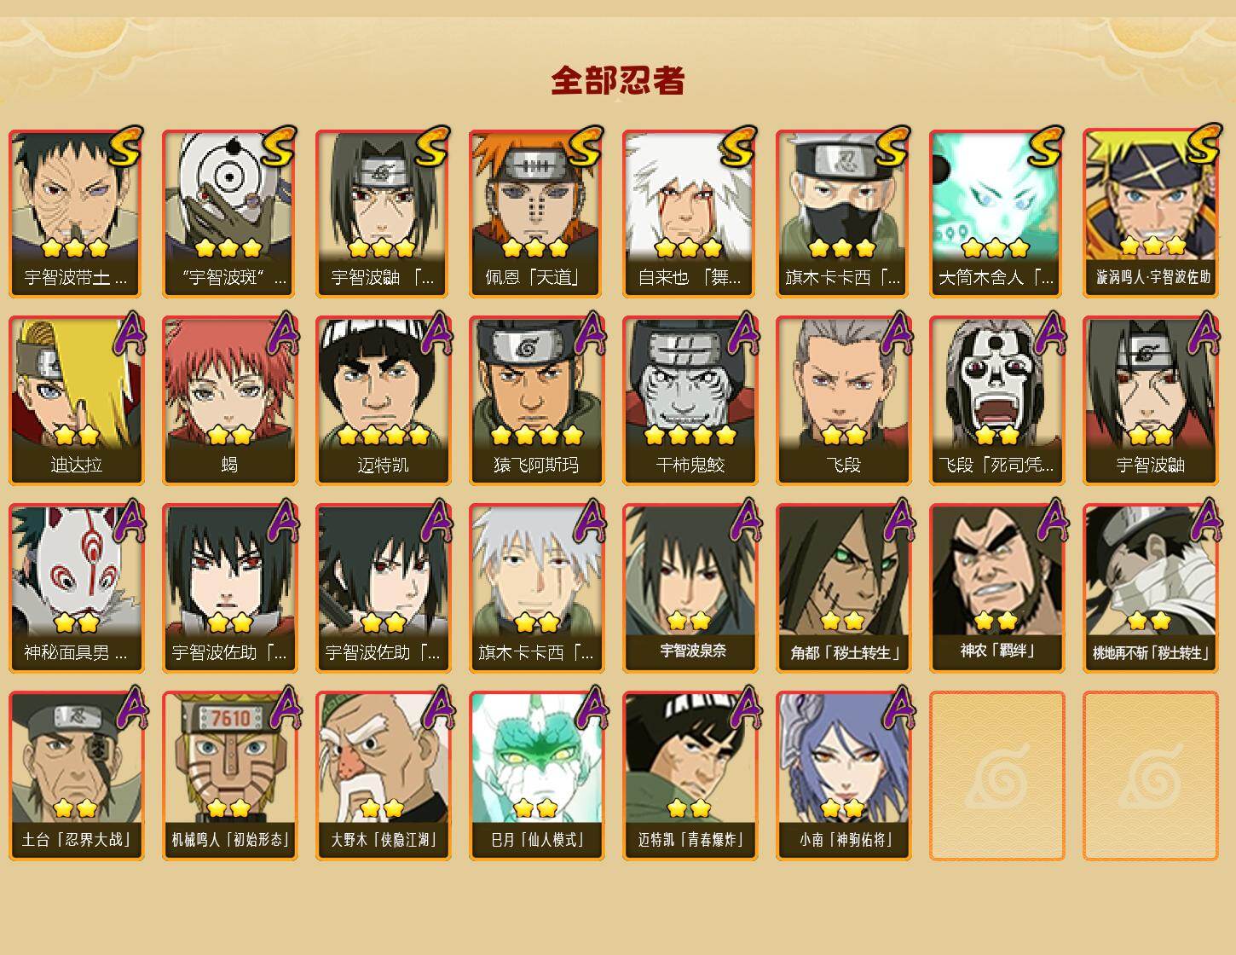
Task: Select the 迈特凯 four-star card
Action: point(383,401)
